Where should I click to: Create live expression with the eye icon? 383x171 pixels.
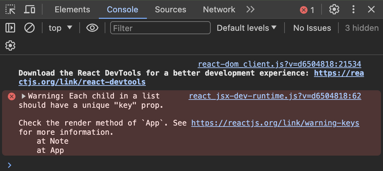pyautogui.click(x=92, y=28)
